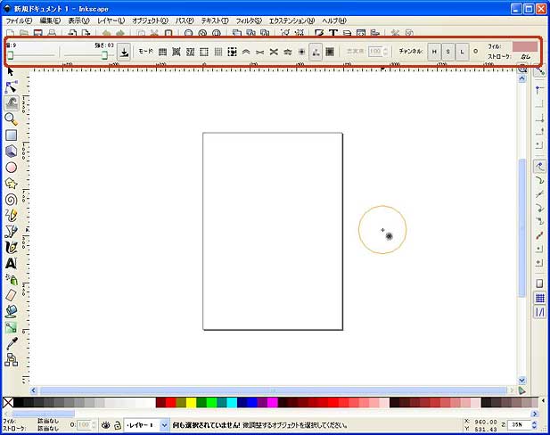Toggle snapping to grid on snap bar
The width and height of the screenshot is (550, 435).
tap(540, 299)
